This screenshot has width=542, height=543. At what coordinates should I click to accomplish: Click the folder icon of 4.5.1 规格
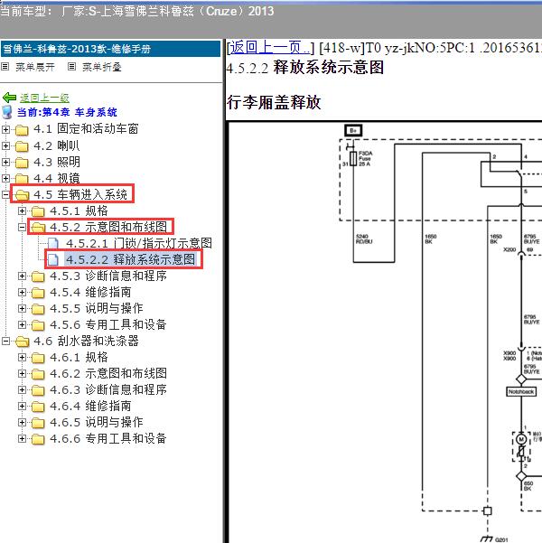[x=38, y=211]
